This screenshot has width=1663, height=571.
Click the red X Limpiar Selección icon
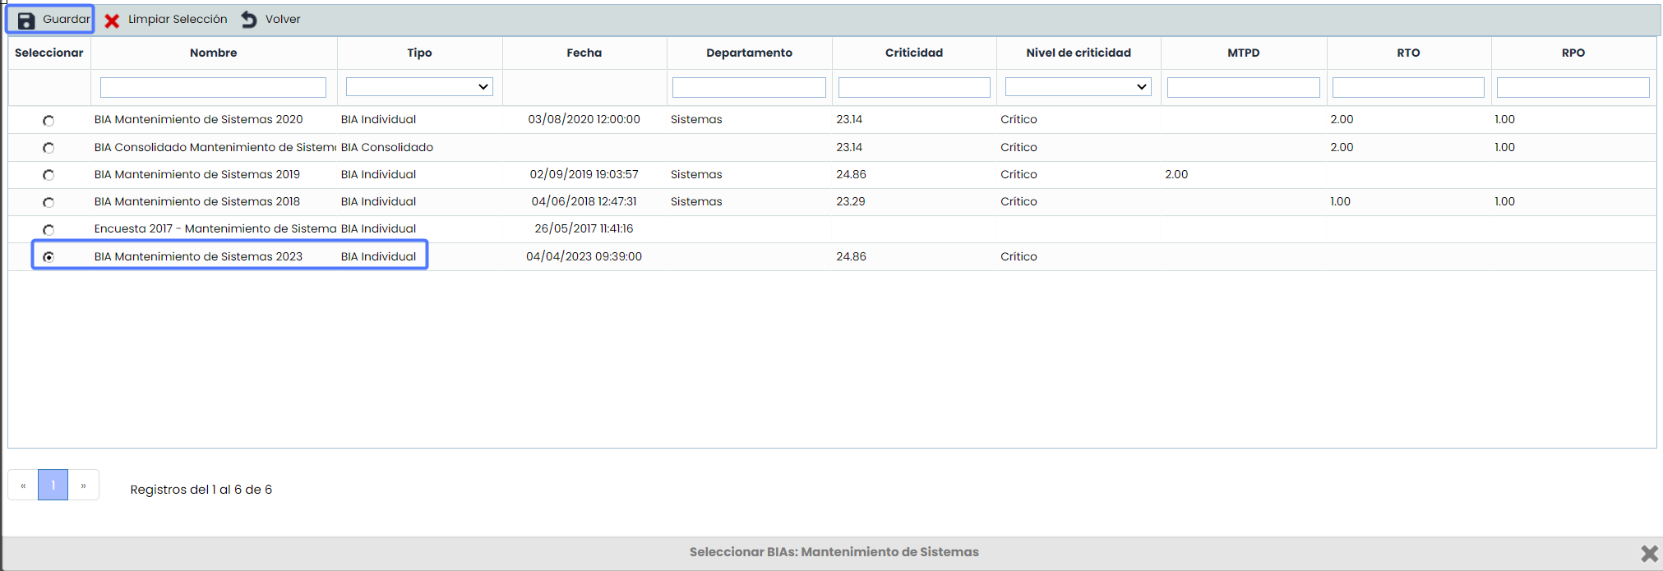pos(112,21)
